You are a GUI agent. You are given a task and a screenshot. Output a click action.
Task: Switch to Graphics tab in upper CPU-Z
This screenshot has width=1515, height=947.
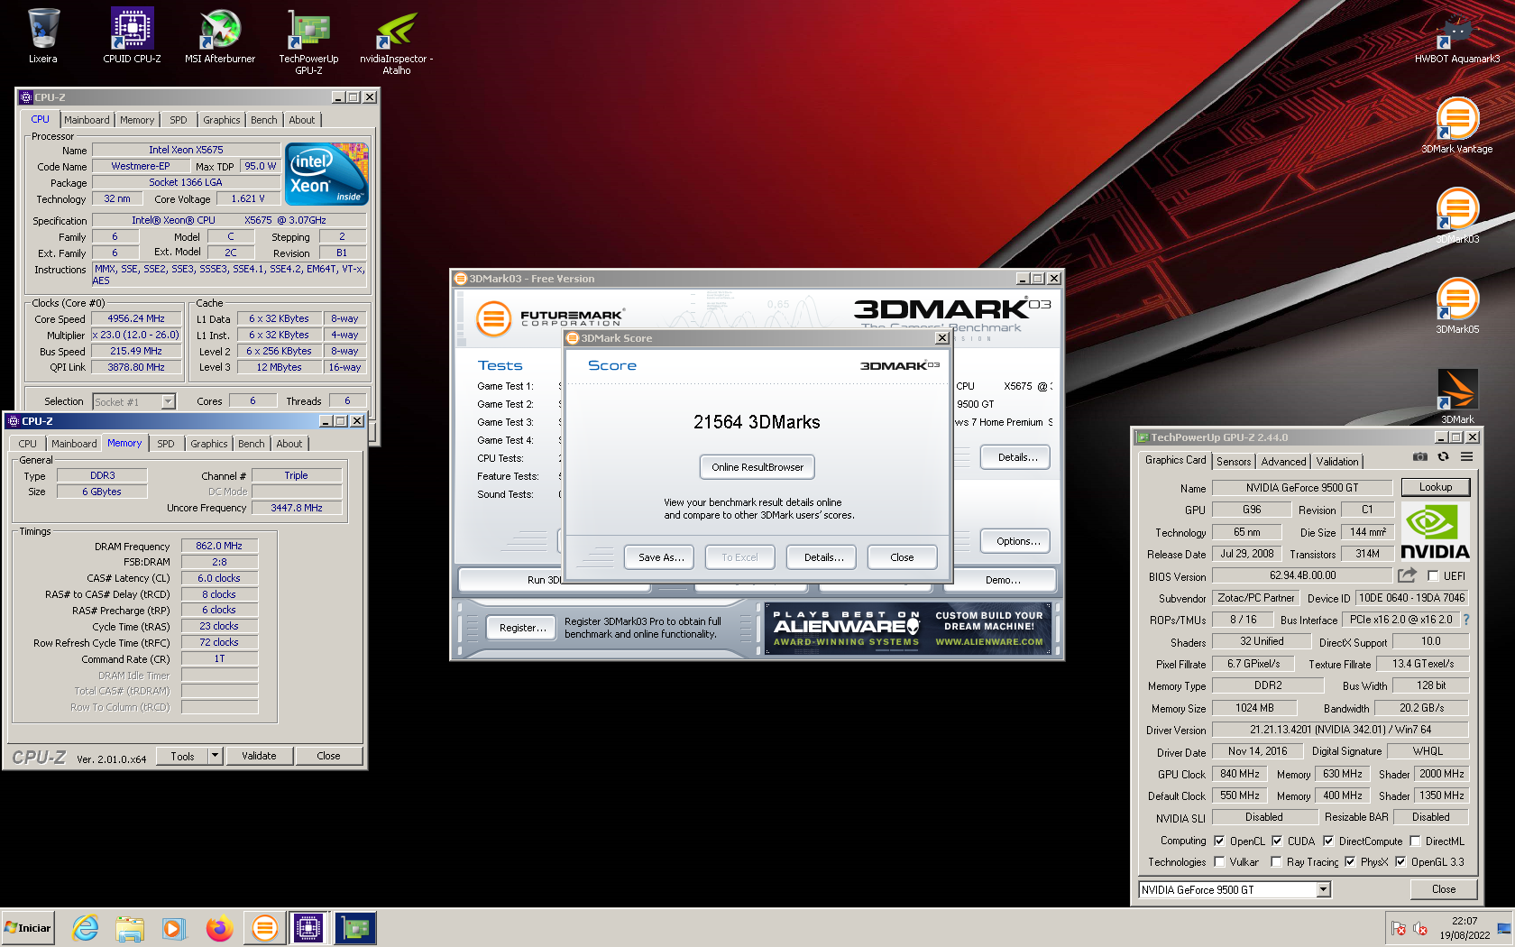(221, 120)
